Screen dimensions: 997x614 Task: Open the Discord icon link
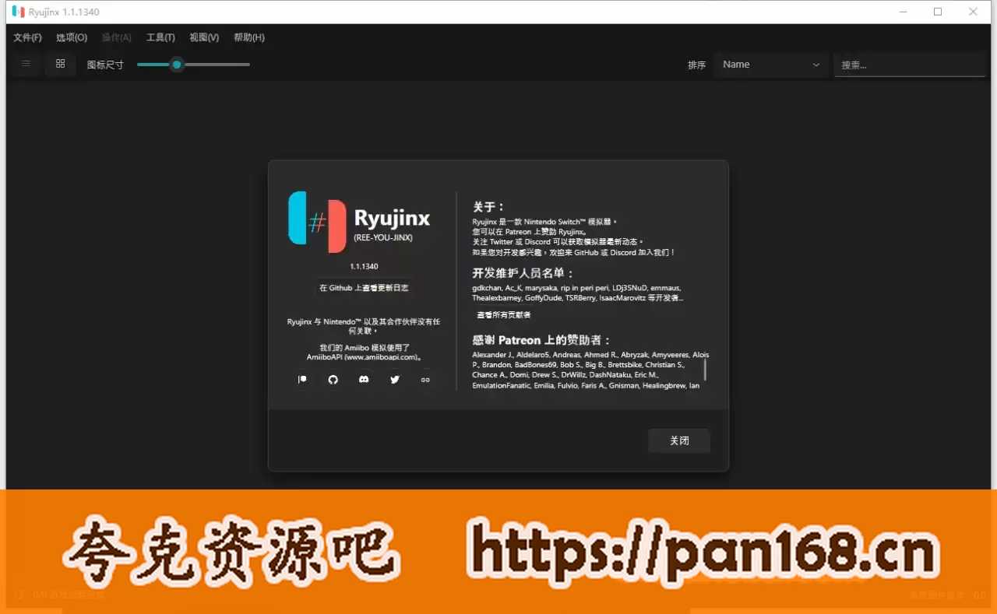[364, 379]
